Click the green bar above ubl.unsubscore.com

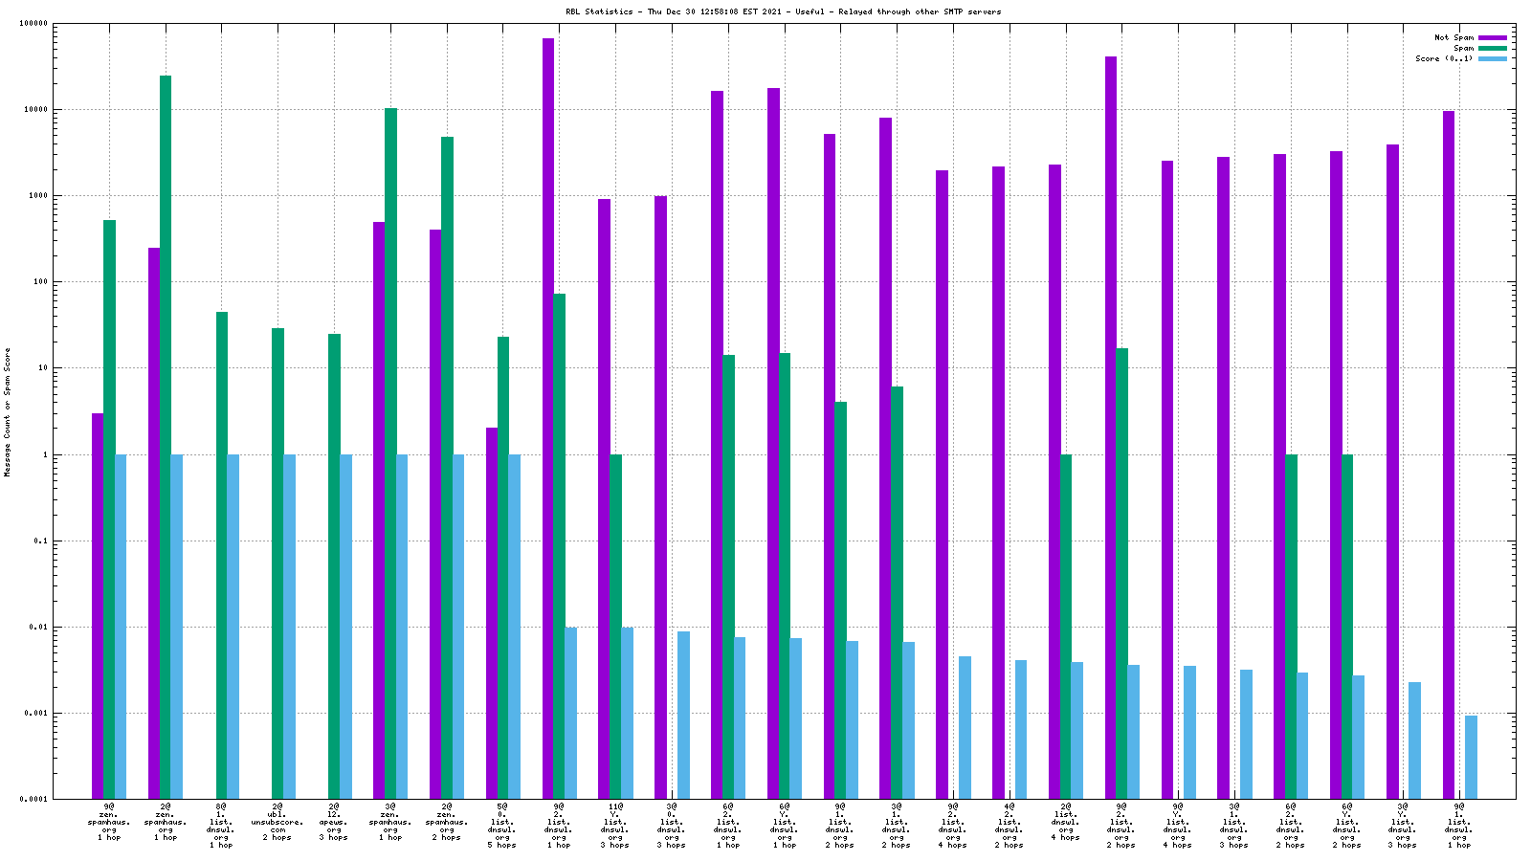pyautogui.click(x=277, y=555)
